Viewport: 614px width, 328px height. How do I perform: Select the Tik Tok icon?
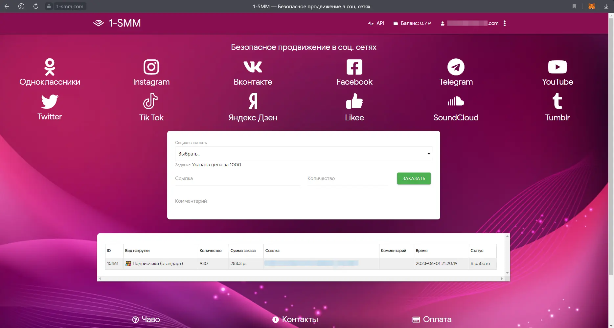150,101
